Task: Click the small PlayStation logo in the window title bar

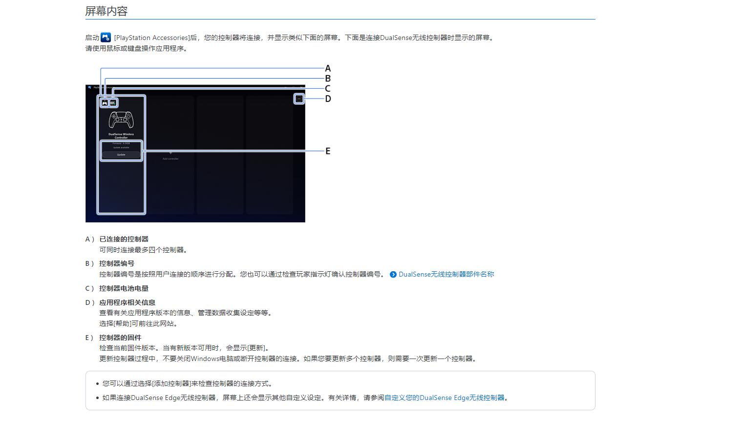Action: [x=89, y=87]
